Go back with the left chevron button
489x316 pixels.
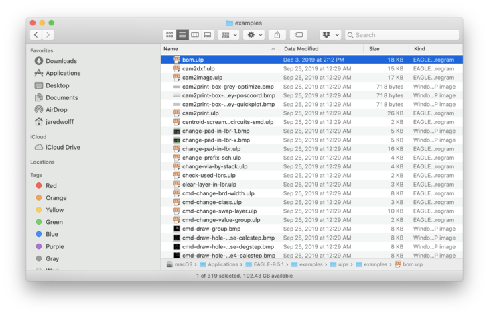click(36, 35)
